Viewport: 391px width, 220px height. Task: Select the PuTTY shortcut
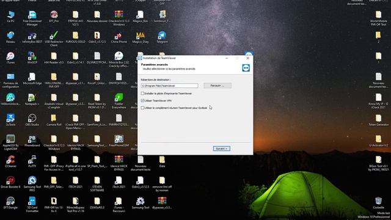point(32,162)
